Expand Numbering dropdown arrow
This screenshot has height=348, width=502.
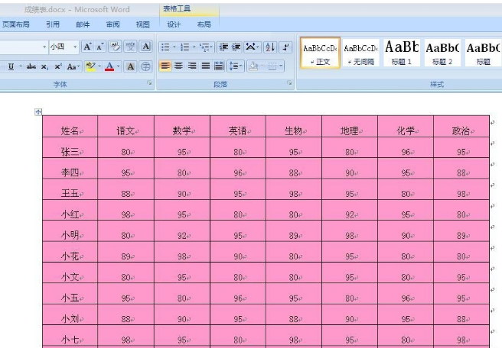tap(194, 47)
